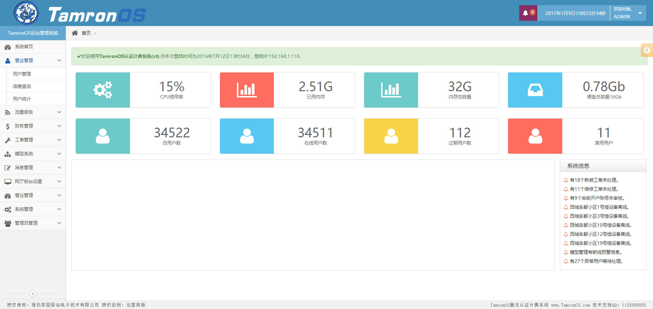Viewport: 653px width, 309px height.
Task: Open 系统首页 in the sidebar
Action: click(x=24, y=47)
